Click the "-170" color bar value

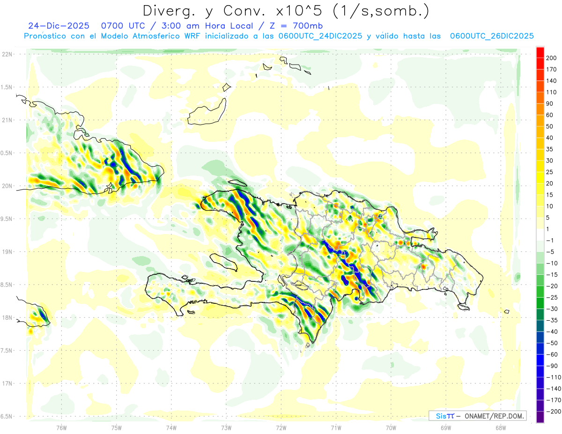pos(554,400)
